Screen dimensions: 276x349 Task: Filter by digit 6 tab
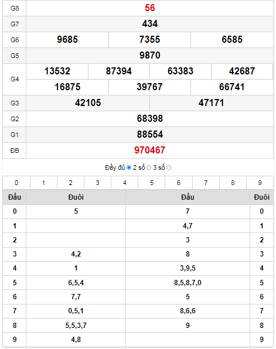tap(179, 183)
